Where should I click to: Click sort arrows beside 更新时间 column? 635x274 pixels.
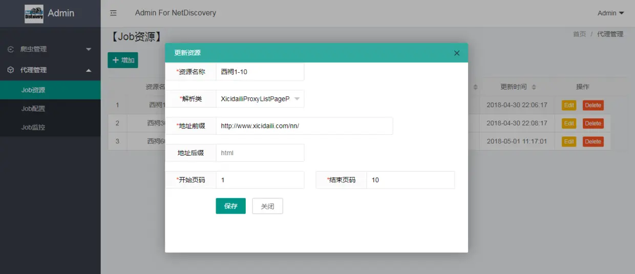click(x=534, y=87)
